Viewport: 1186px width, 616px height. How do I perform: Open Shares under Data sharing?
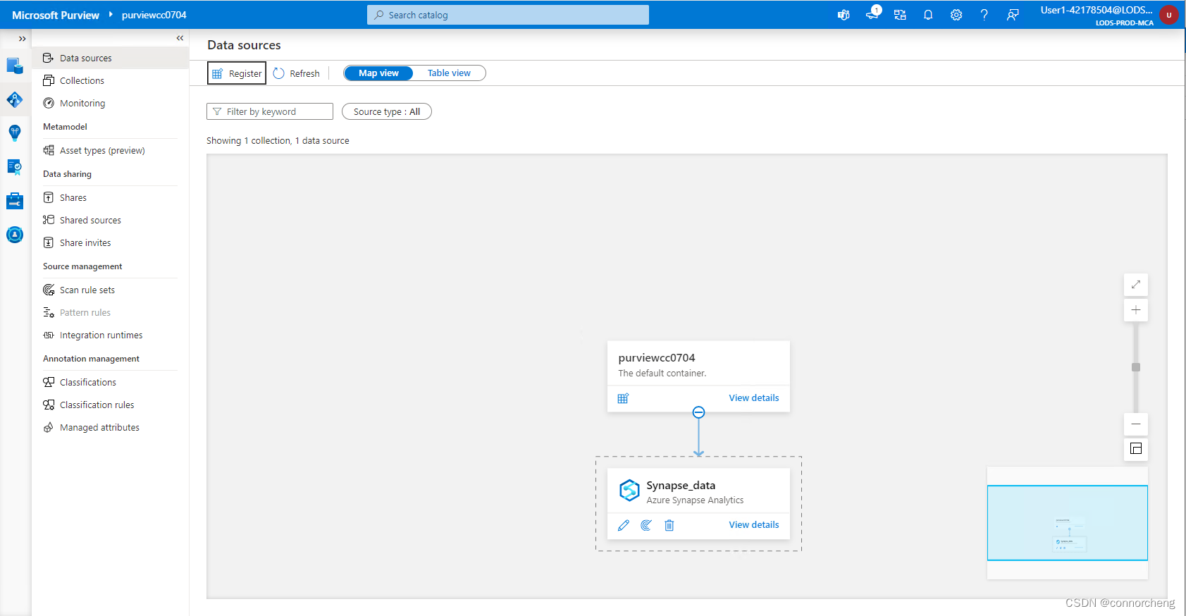tap(111, 197)
